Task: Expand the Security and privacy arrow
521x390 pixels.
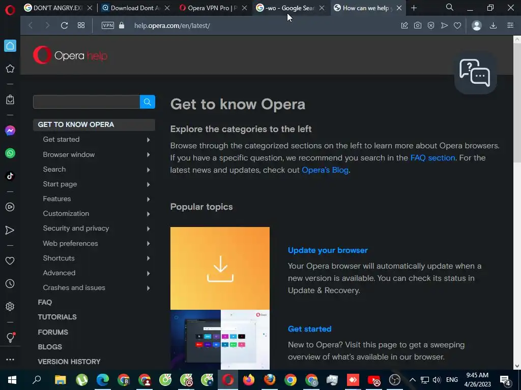Action: [148, 229]
